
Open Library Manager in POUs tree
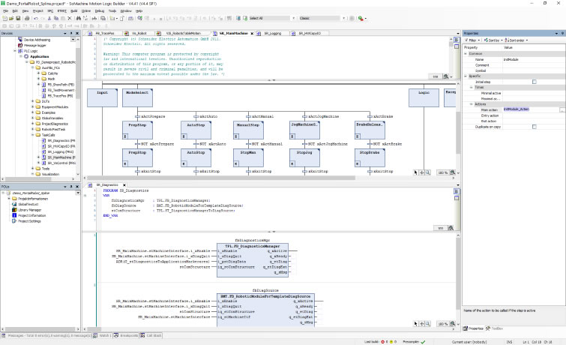click(x=29, y=210)
